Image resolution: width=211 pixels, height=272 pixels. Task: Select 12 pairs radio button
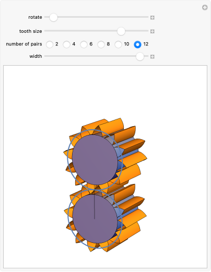tap(137, 44)
